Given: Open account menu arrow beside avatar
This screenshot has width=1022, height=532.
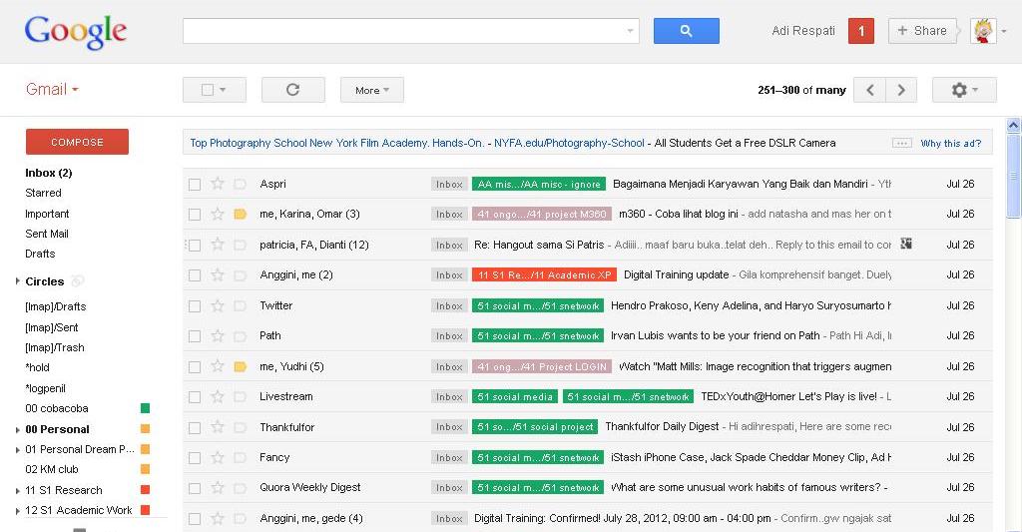Looking at the screenshot, I should 1004,31.
